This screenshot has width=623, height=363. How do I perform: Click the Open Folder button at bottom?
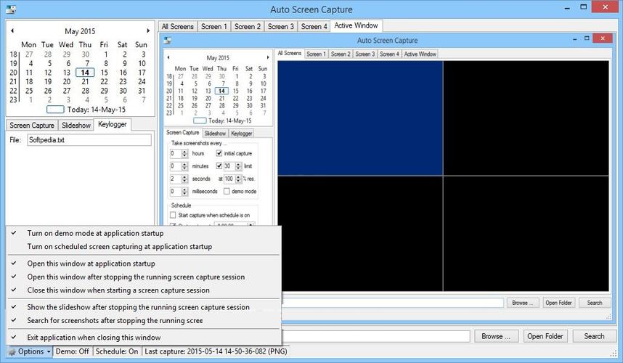pos(545,336)
